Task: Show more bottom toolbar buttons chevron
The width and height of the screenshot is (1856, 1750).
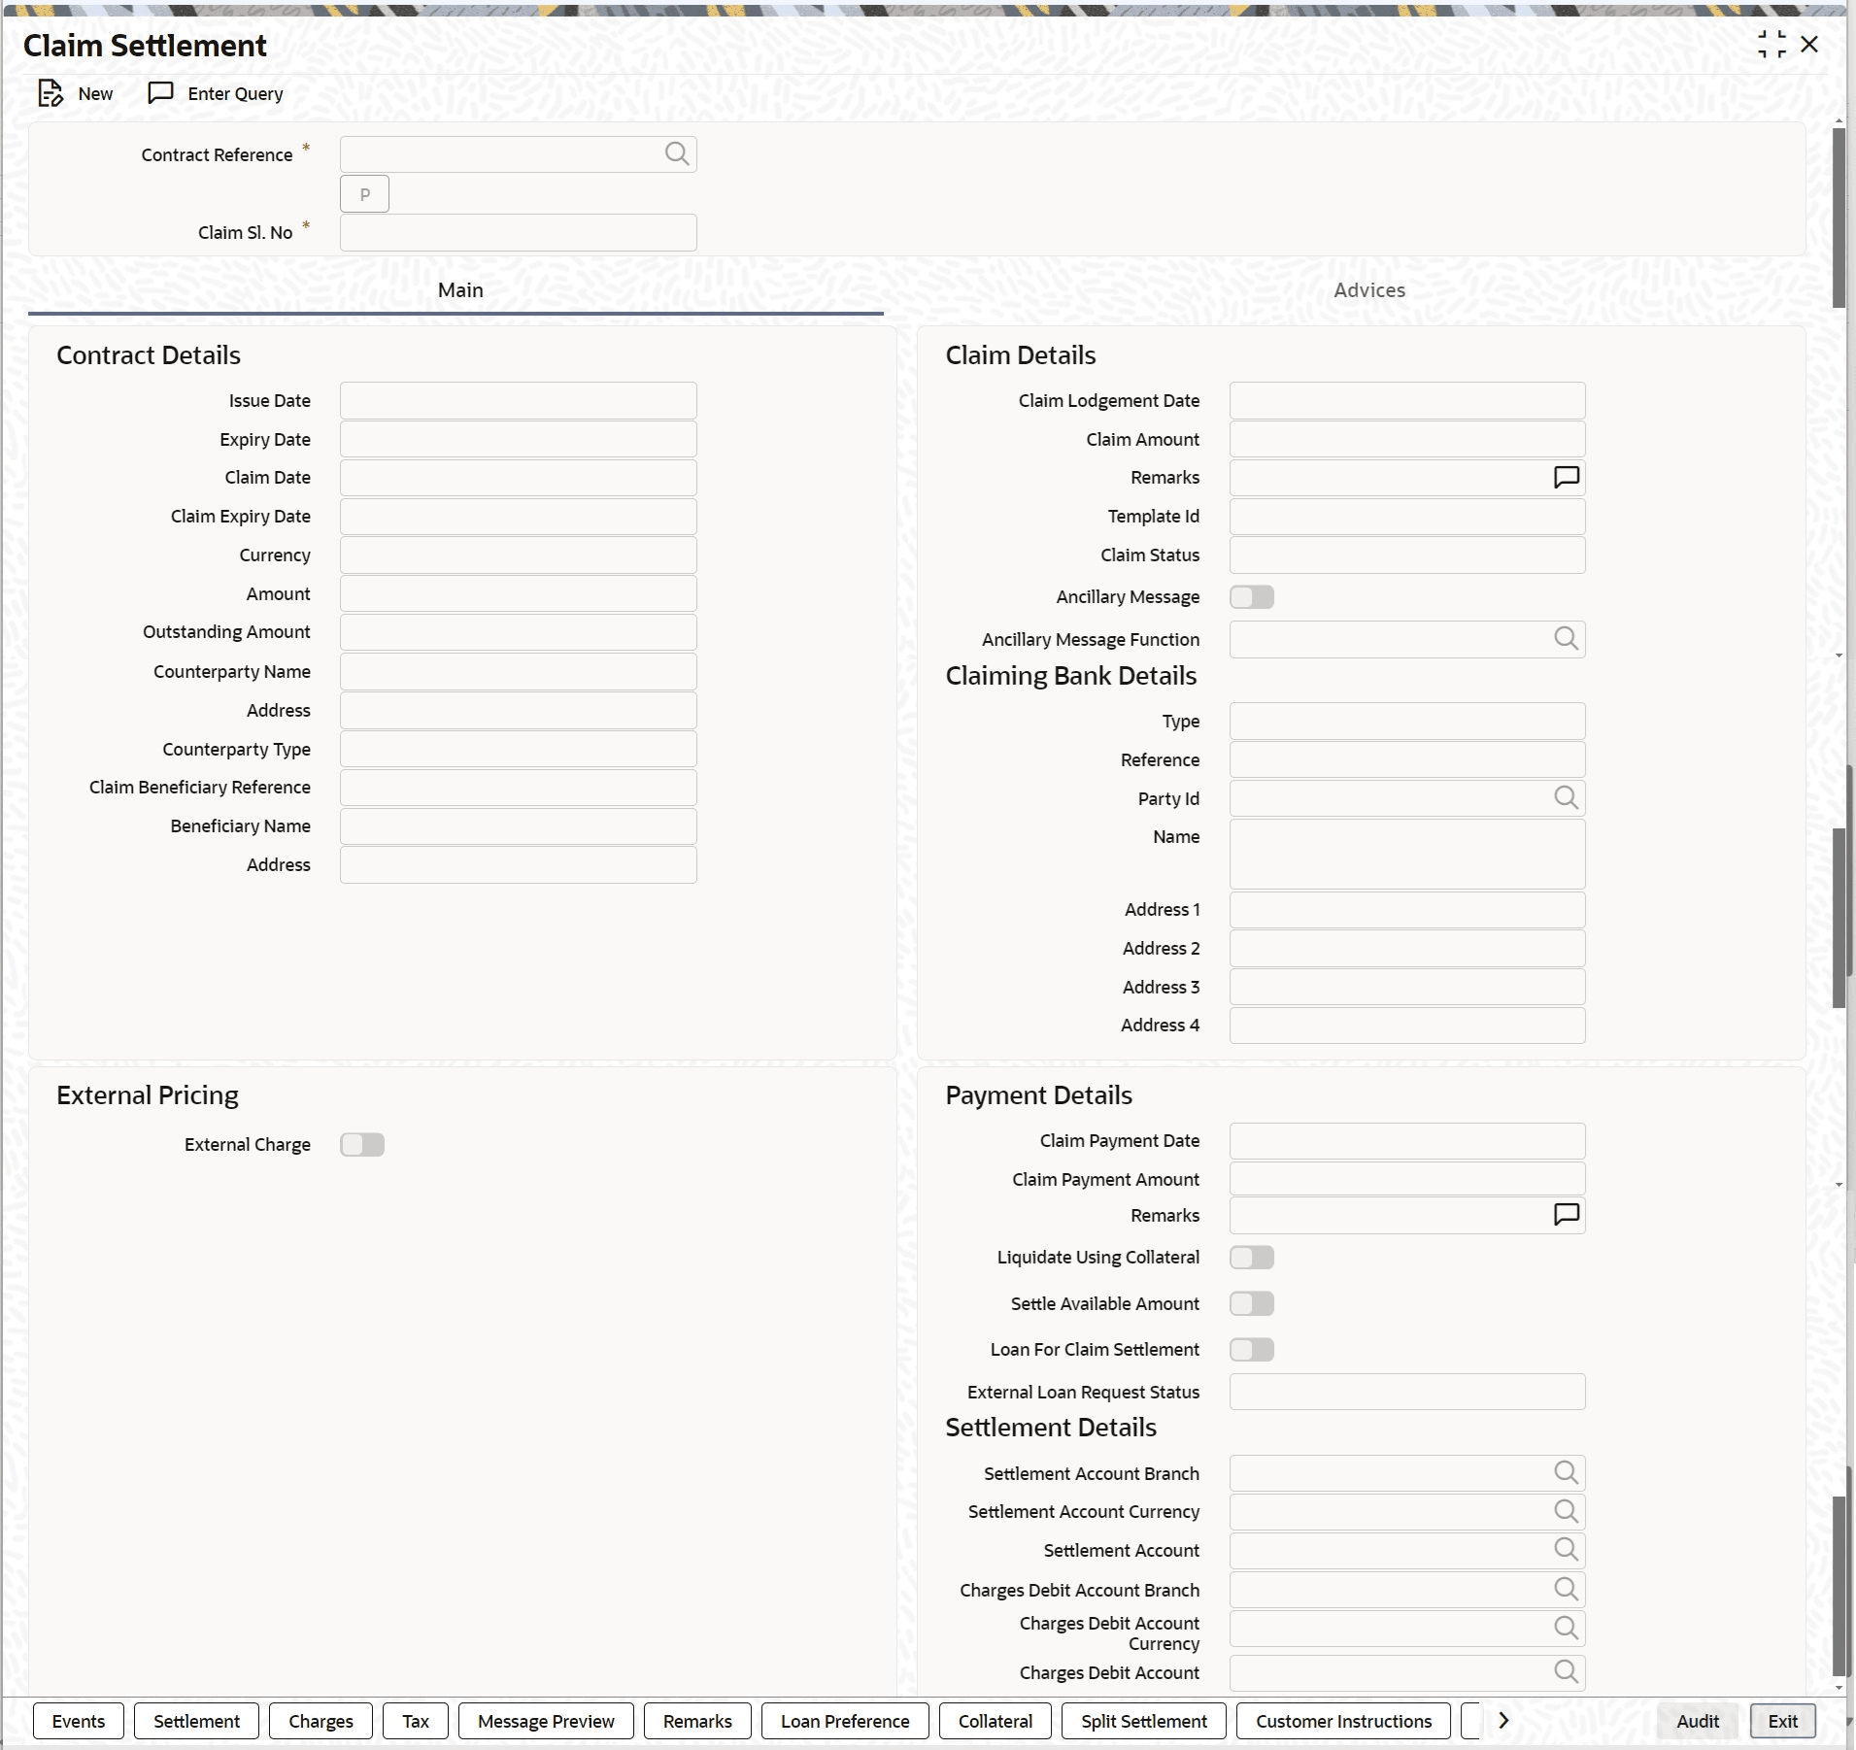Action: coord(1503,1720)
